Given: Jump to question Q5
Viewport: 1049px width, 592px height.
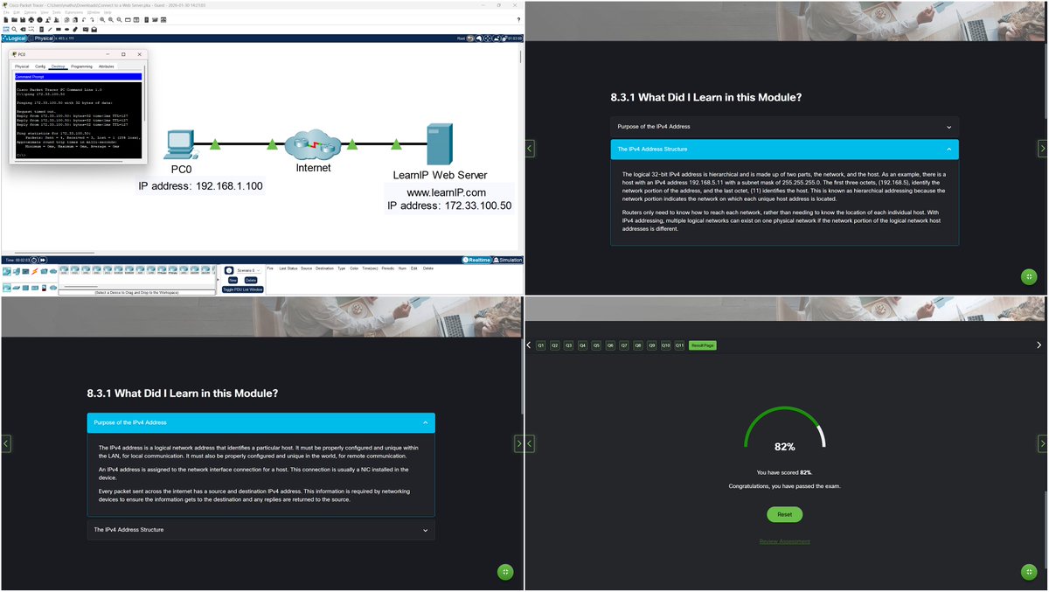Looking at the screenshot, I should [x=596, y=345].
